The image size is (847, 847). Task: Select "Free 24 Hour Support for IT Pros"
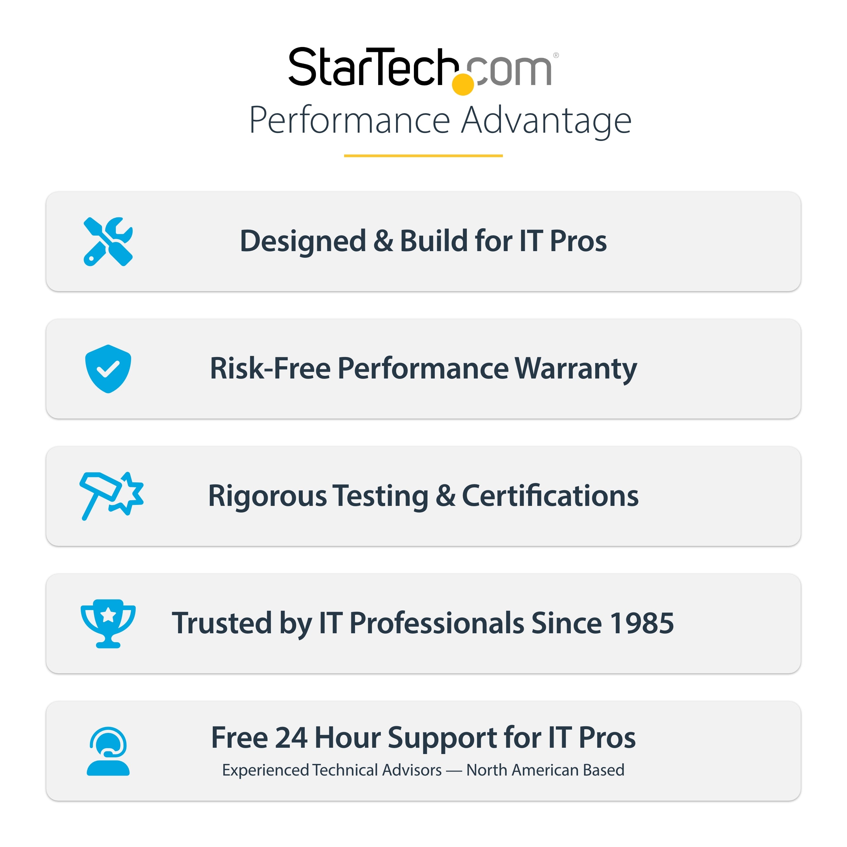(x=423, y=738)
